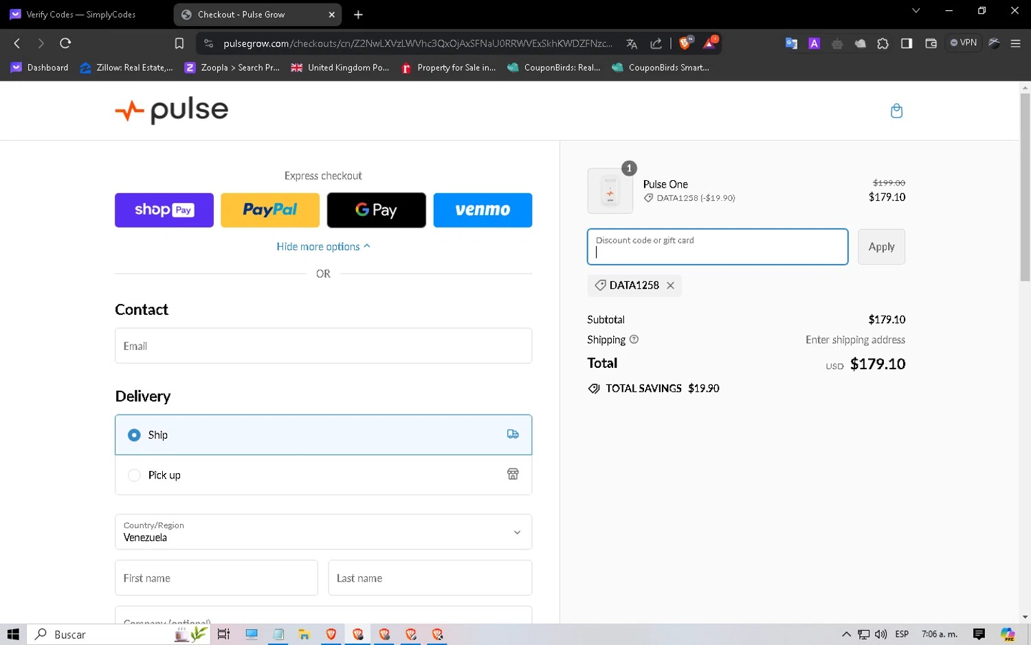
Task: Show hidden system tray icons
Action: [x=846, y=634]
